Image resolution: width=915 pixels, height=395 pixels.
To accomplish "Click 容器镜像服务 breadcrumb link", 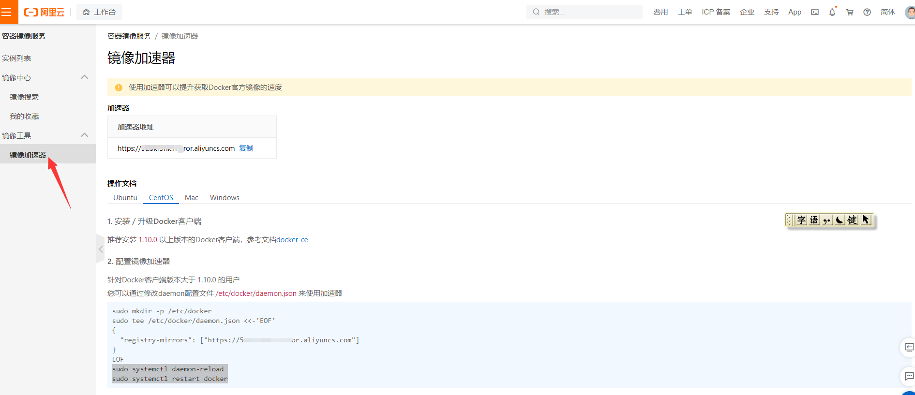I will click(129, 36).
